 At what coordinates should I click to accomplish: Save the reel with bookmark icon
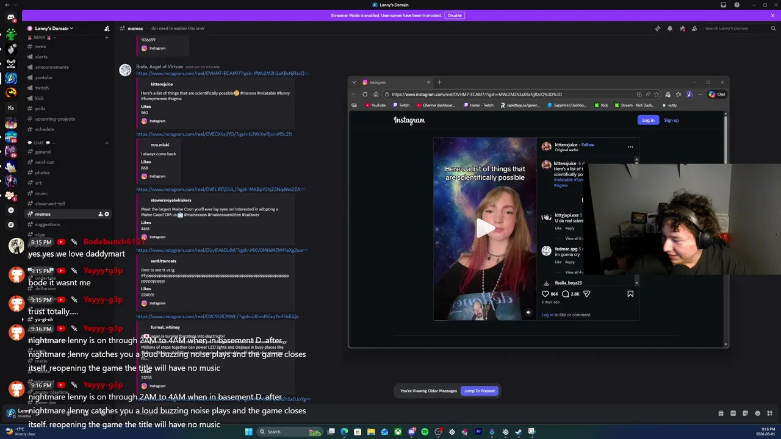[x=630, y=294]
